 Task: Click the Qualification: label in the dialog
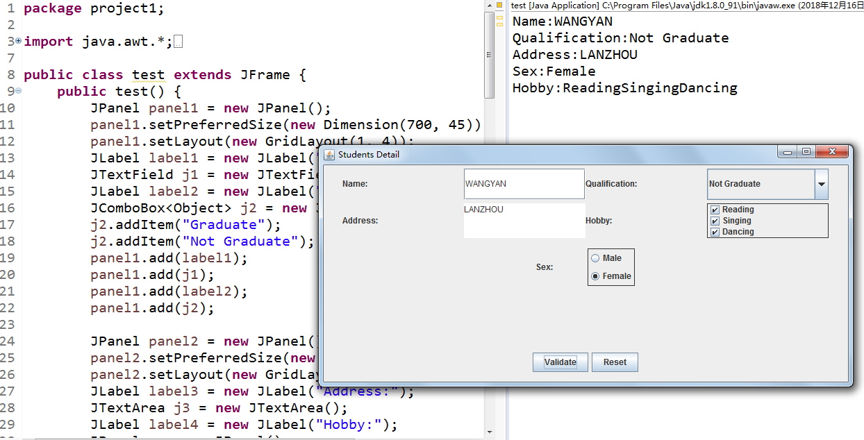click(611, 184)
